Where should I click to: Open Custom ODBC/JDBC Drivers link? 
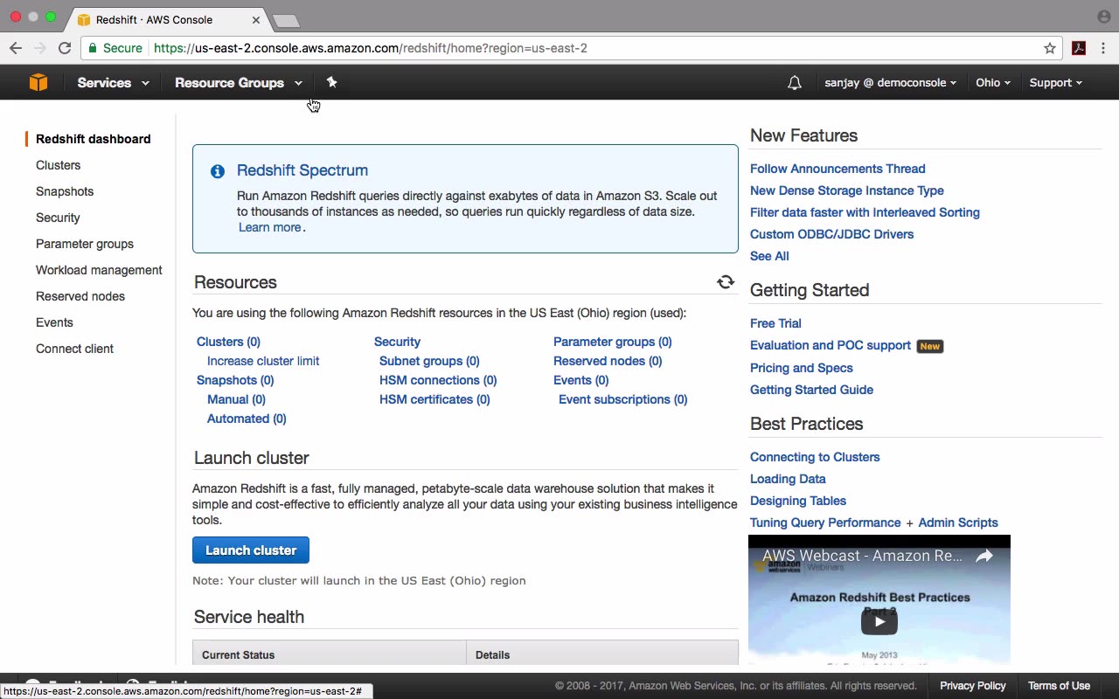click(x=831, y=234)
